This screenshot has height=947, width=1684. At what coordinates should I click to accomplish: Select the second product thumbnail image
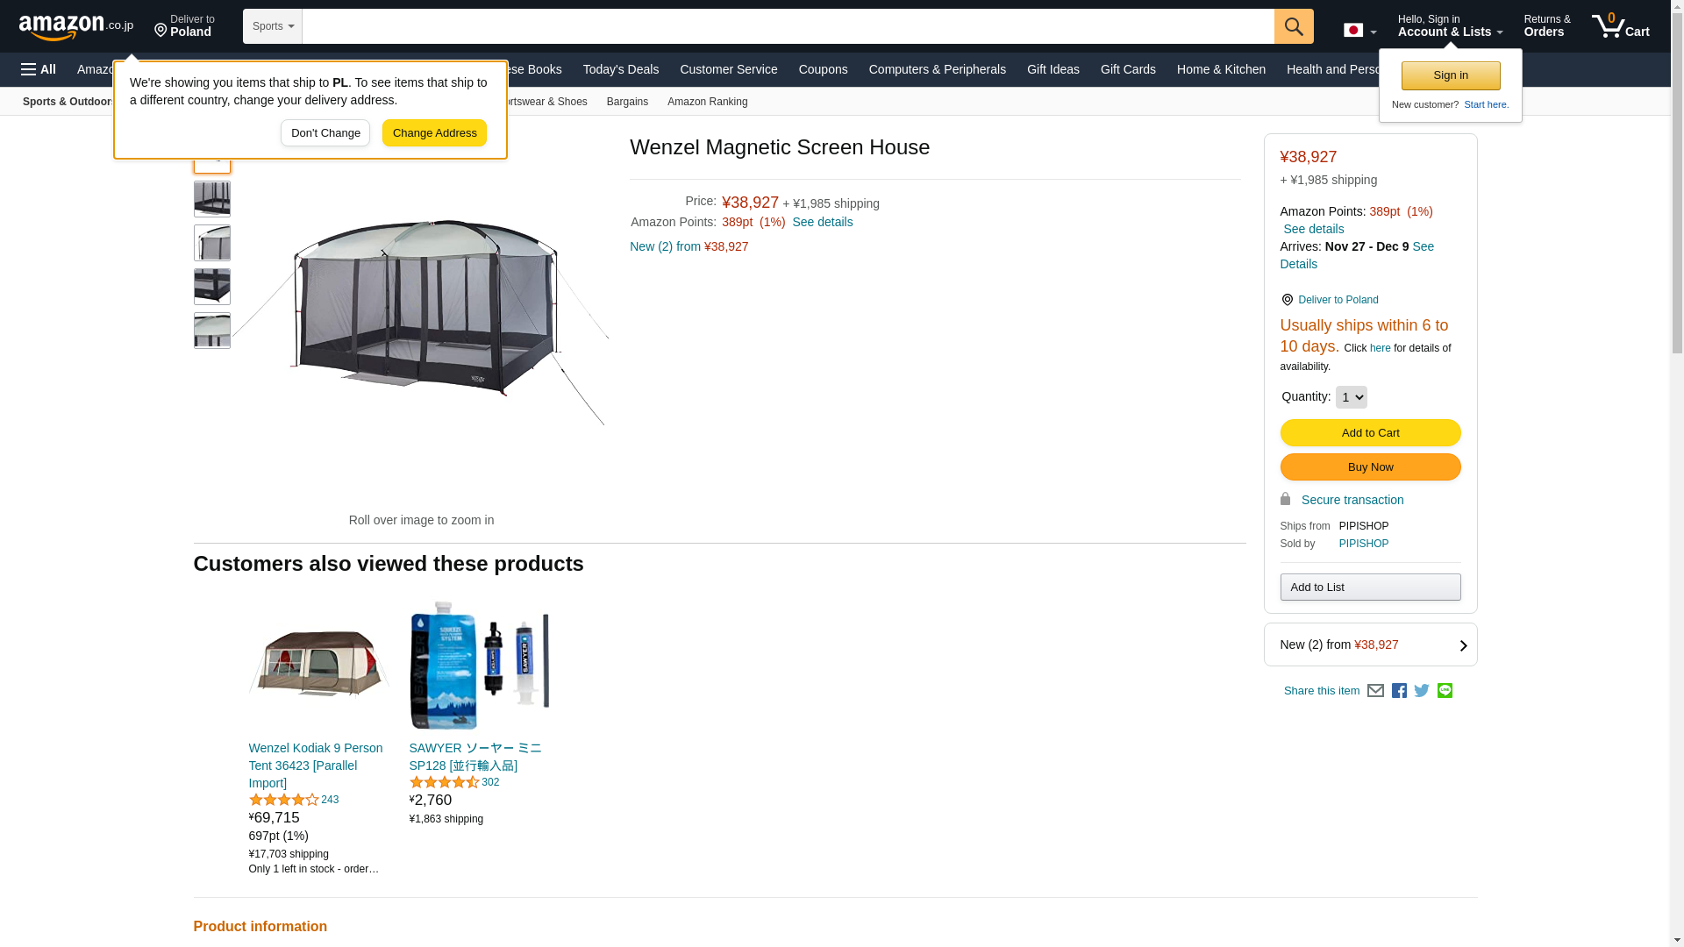tap(212, 199)
